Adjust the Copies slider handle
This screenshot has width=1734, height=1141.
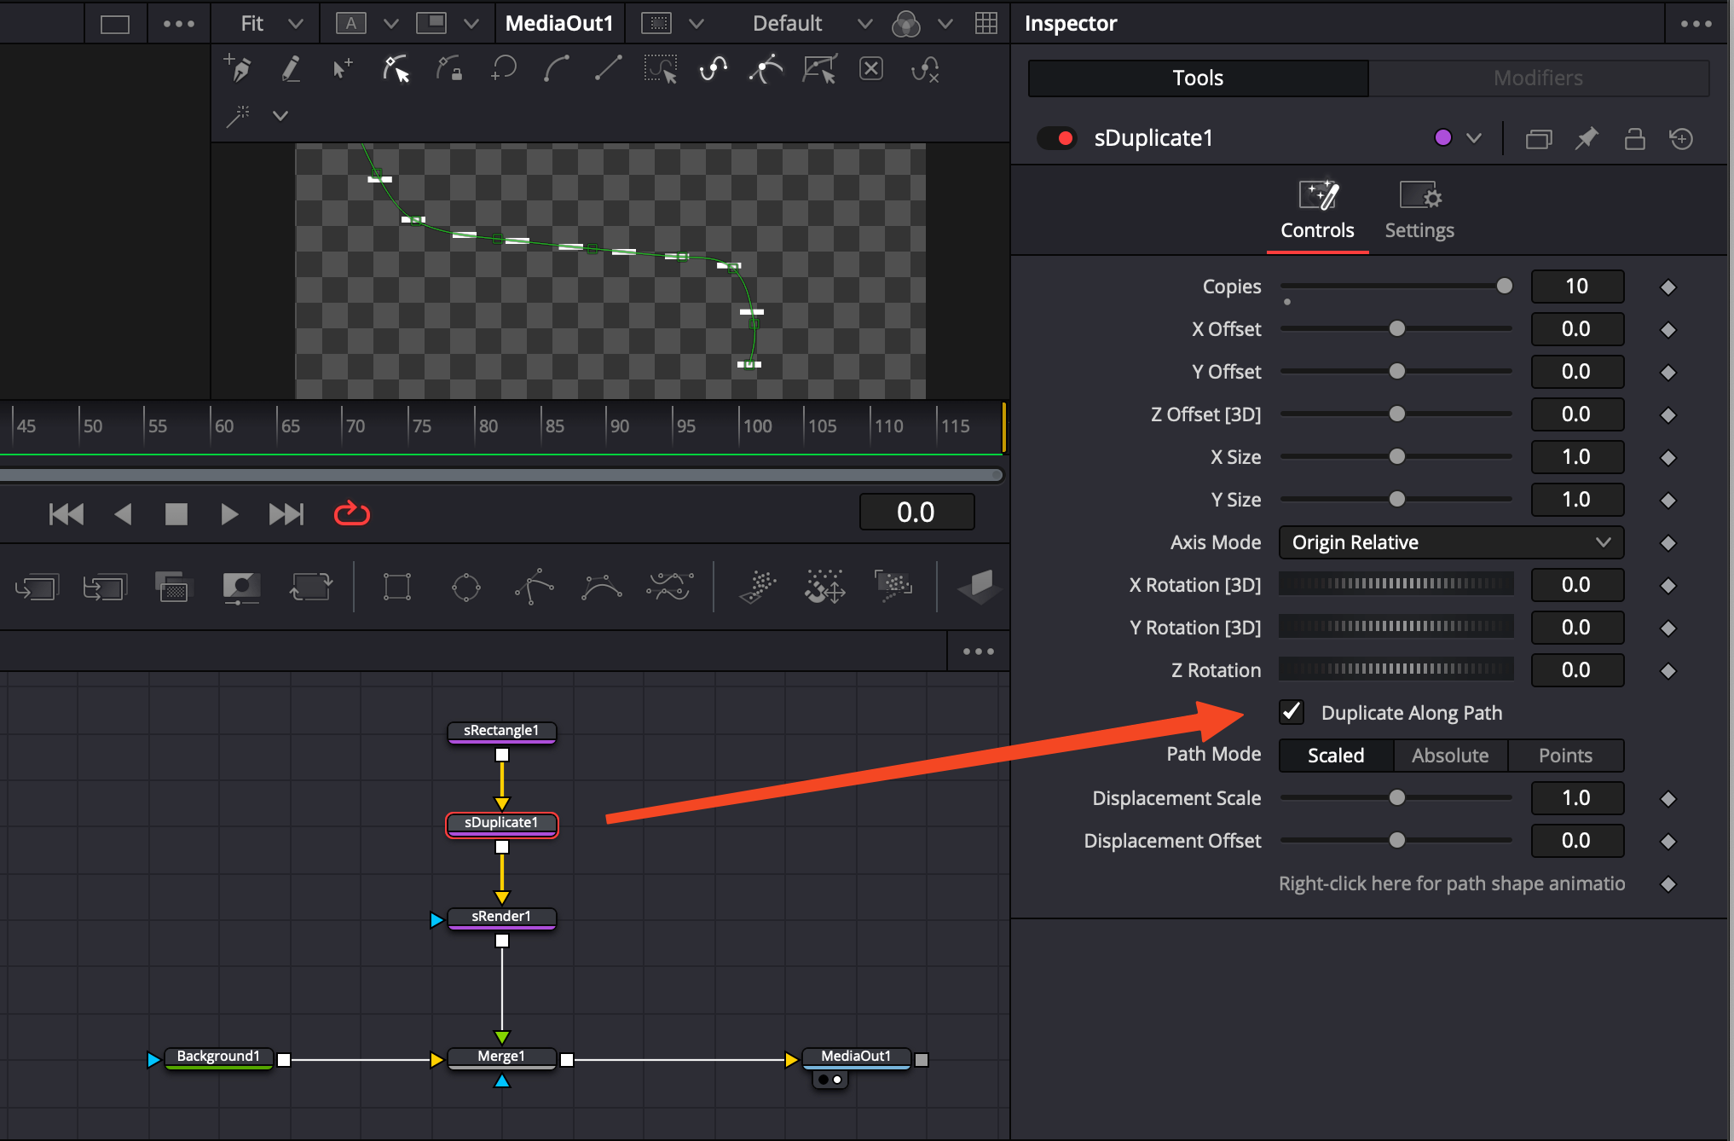1505,286
